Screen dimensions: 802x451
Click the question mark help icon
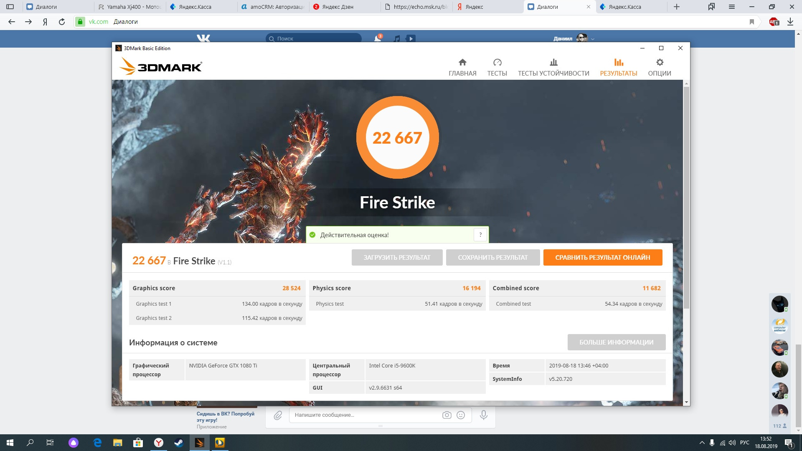[480, 235]
